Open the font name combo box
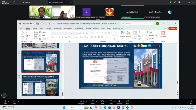The image size is (196, 110). tap(62, 33)
